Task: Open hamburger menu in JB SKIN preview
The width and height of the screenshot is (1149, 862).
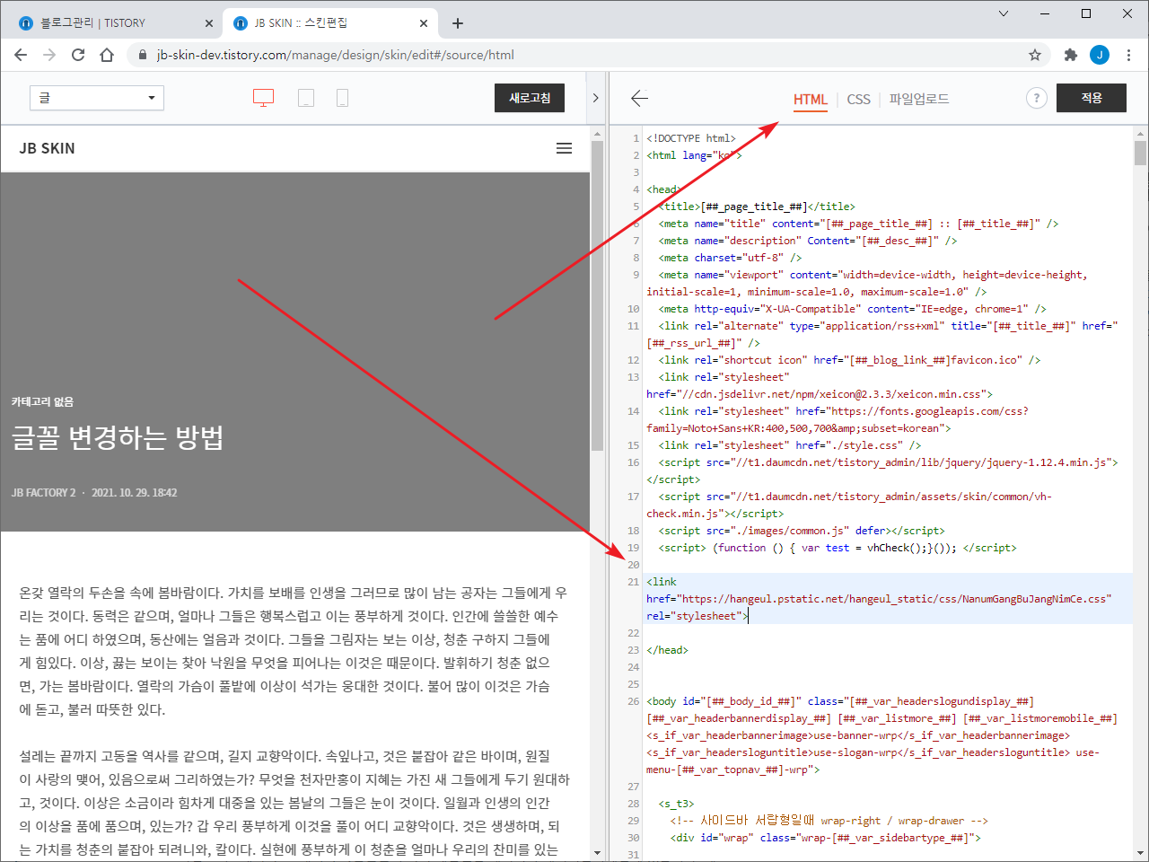Action: [x=564, y=148]
